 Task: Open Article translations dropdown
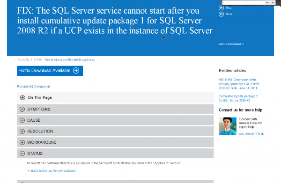pyautogui.click(x=231, y=44)
